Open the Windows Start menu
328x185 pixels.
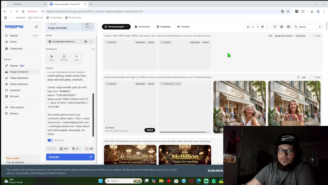pyautogui.click(x=100, y=181)
